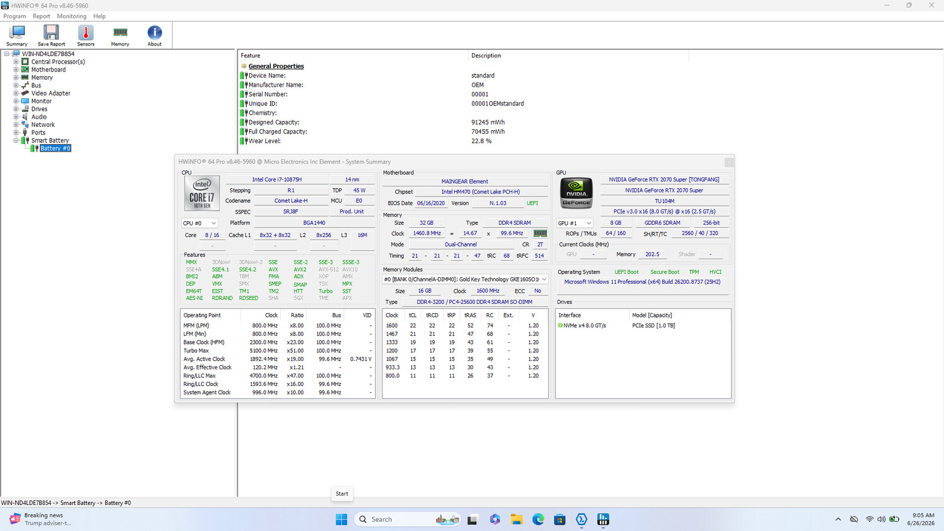Open the Summary toolbar icon
This screenshot has width=944, height=531.
17,35
